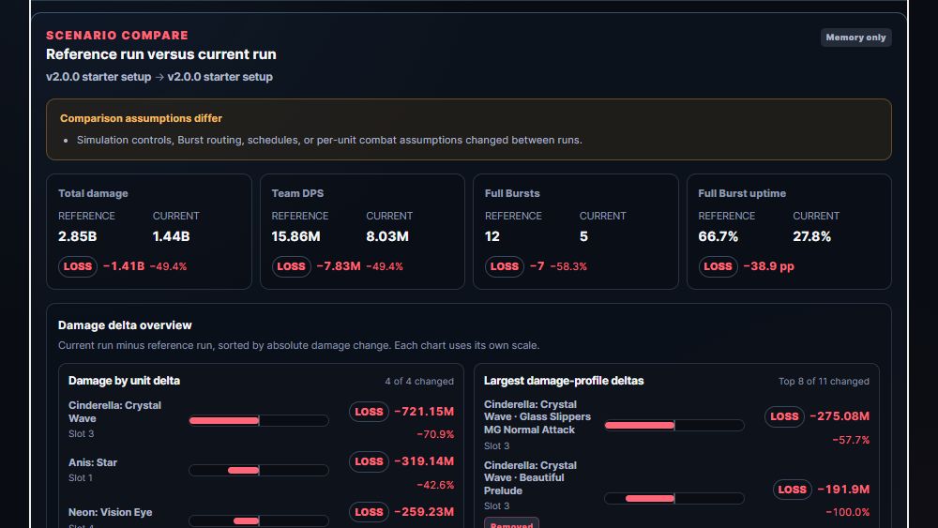Click LOSS badge beside -259.23M
The image size is (938, 528).
point(369,512)
